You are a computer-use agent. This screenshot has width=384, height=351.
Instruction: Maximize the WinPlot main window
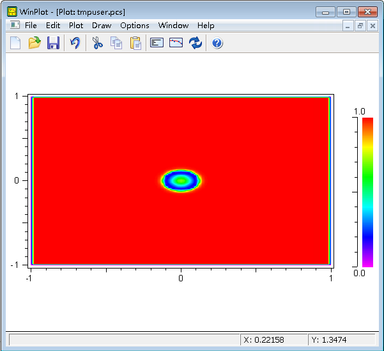[346, 12]
